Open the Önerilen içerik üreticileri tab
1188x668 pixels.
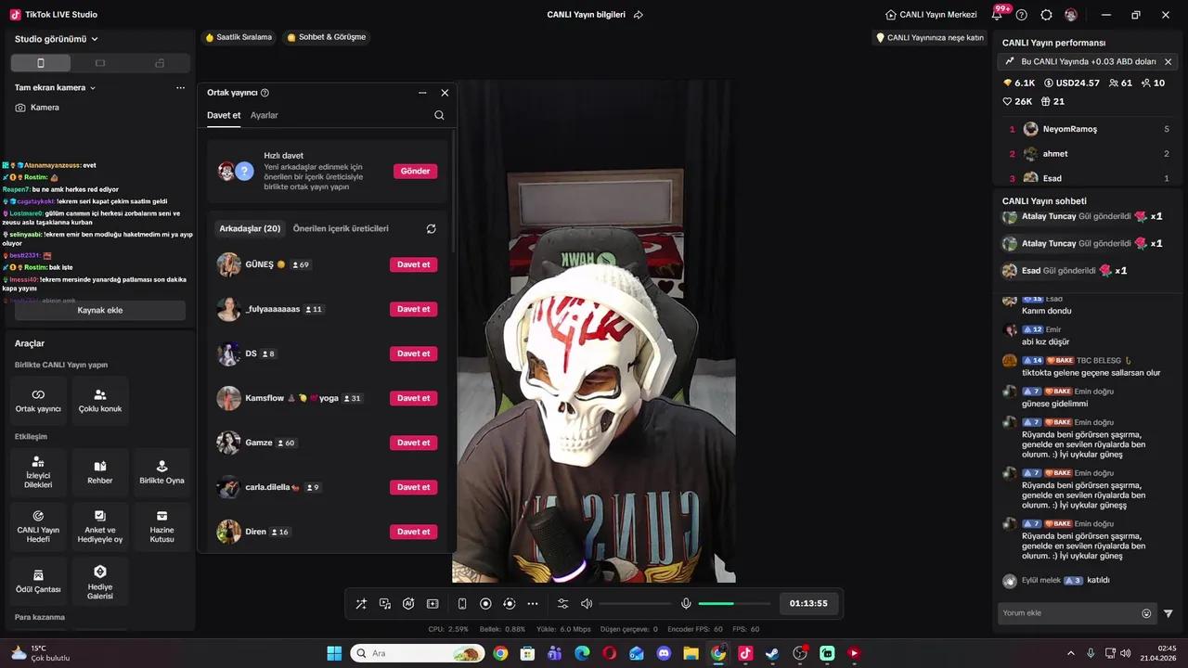[341, 227]
